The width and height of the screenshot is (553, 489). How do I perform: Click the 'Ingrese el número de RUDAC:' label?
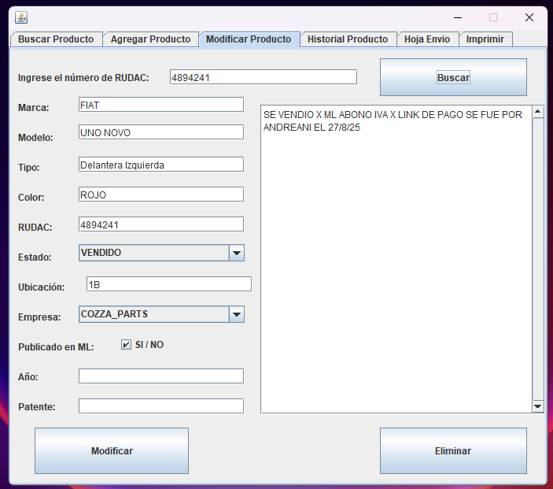pos(83,78)
